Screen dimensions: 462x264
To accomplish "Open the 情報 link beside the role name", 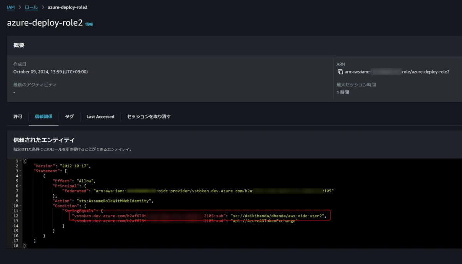I will click(x=89, y=24).
